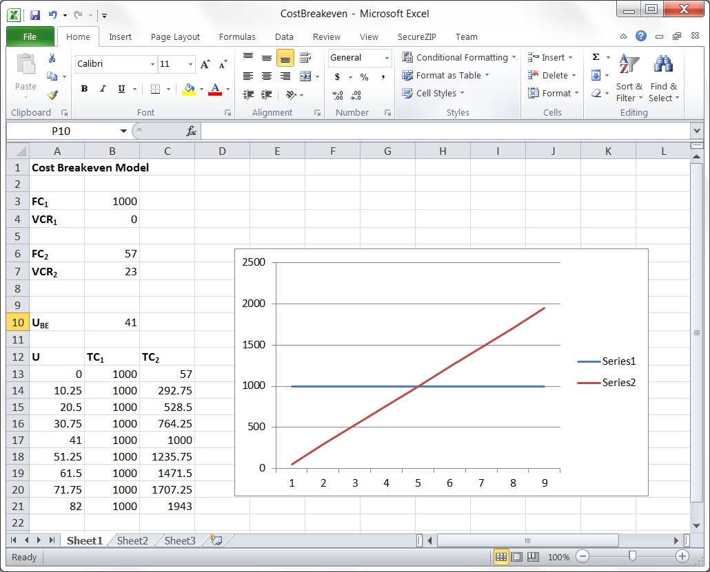Screen dimensions: 710x572
Task: Click the AutoSum sigma icon
Action: (x=596, y=58)
